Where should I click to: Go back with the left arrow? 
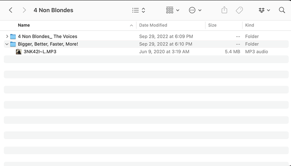click(x=11, y=10)
